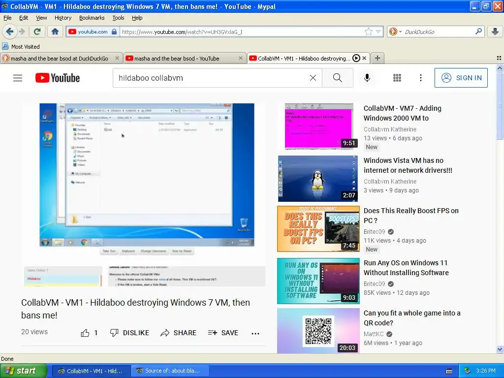
Task: Open the address bar history dropdown arrow
Action: click(x=378, y=31)
